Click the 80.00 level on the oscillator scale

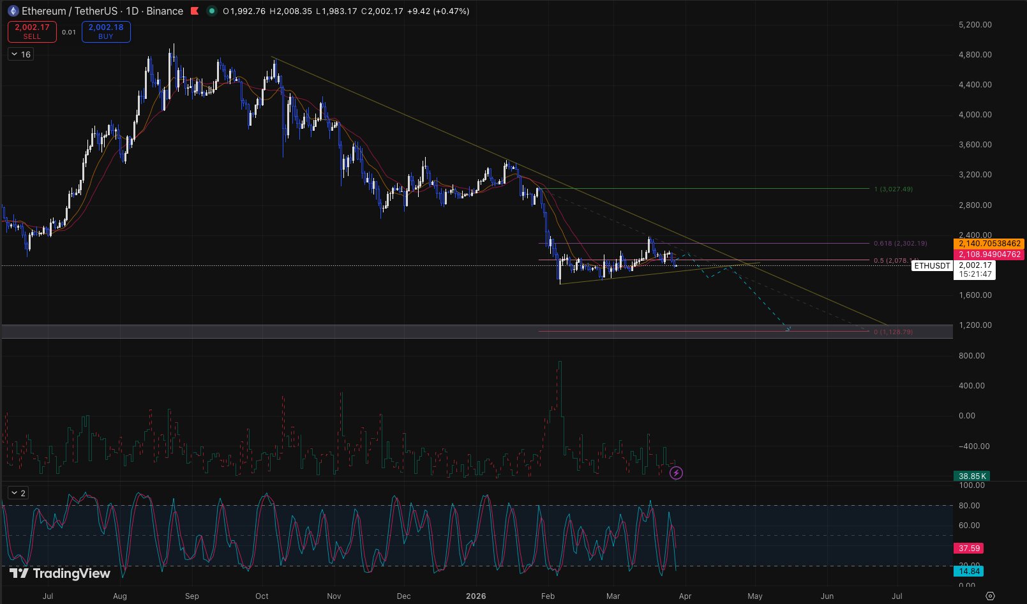(969, 506)
